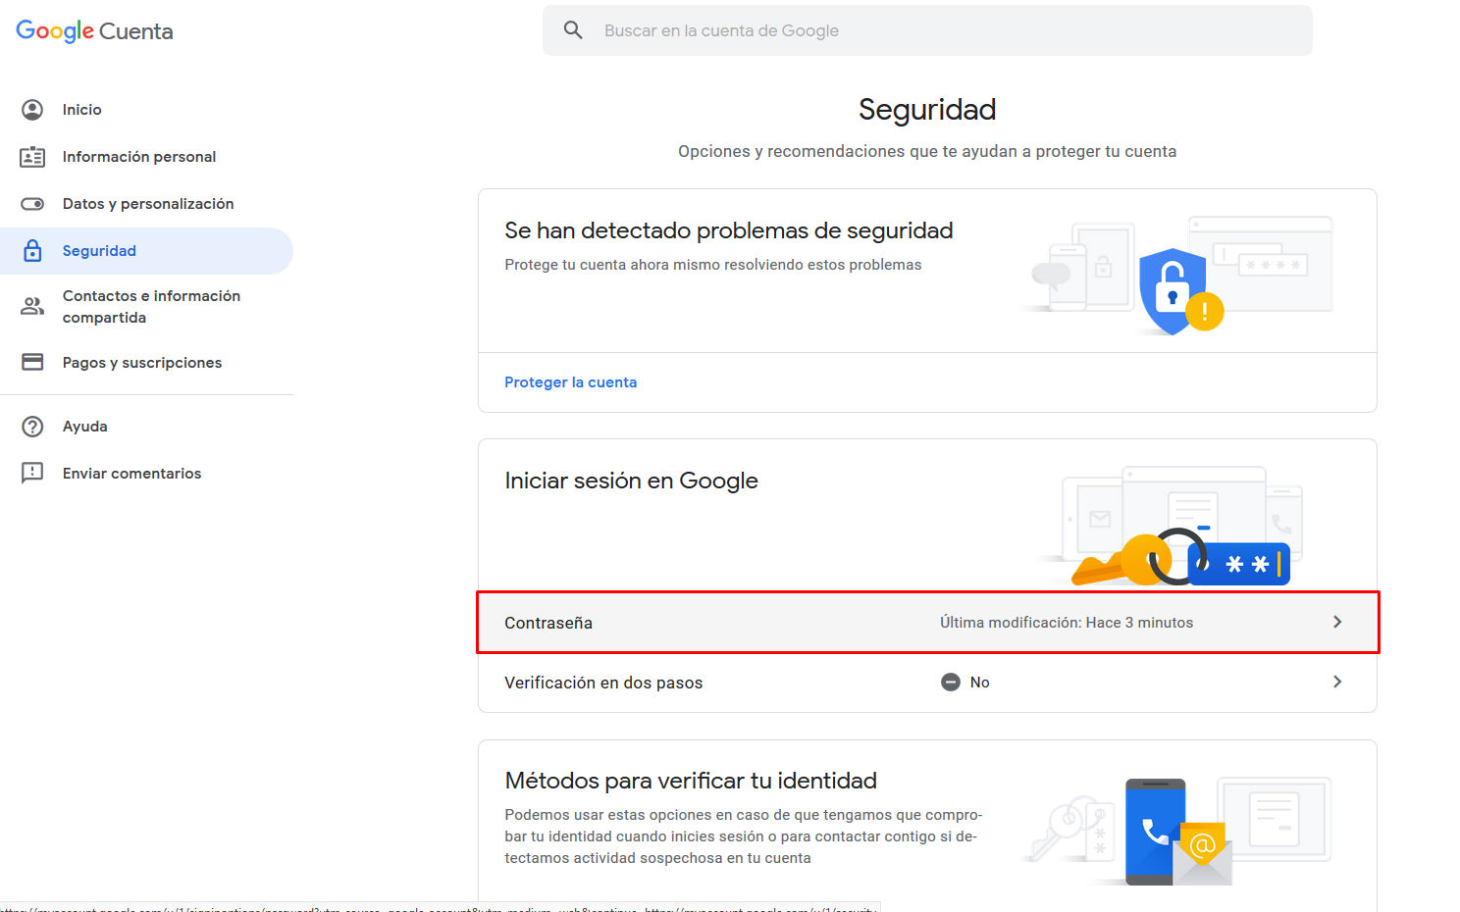Image resolution: width=1460 pixels, height=912 pixels.
Task: Click the search magnifier icon
Action: [573, 30]
